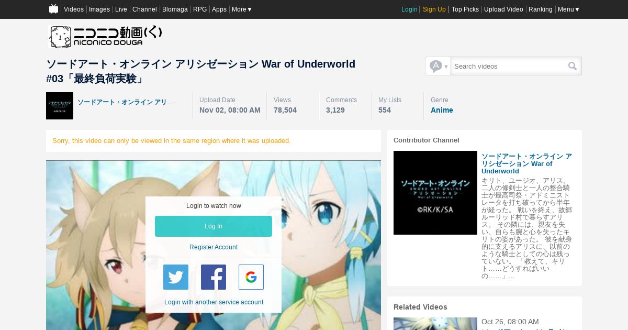Click the Login link in top bar
The width and height of the screenshot is (628, 330).
tap(409, 9)
